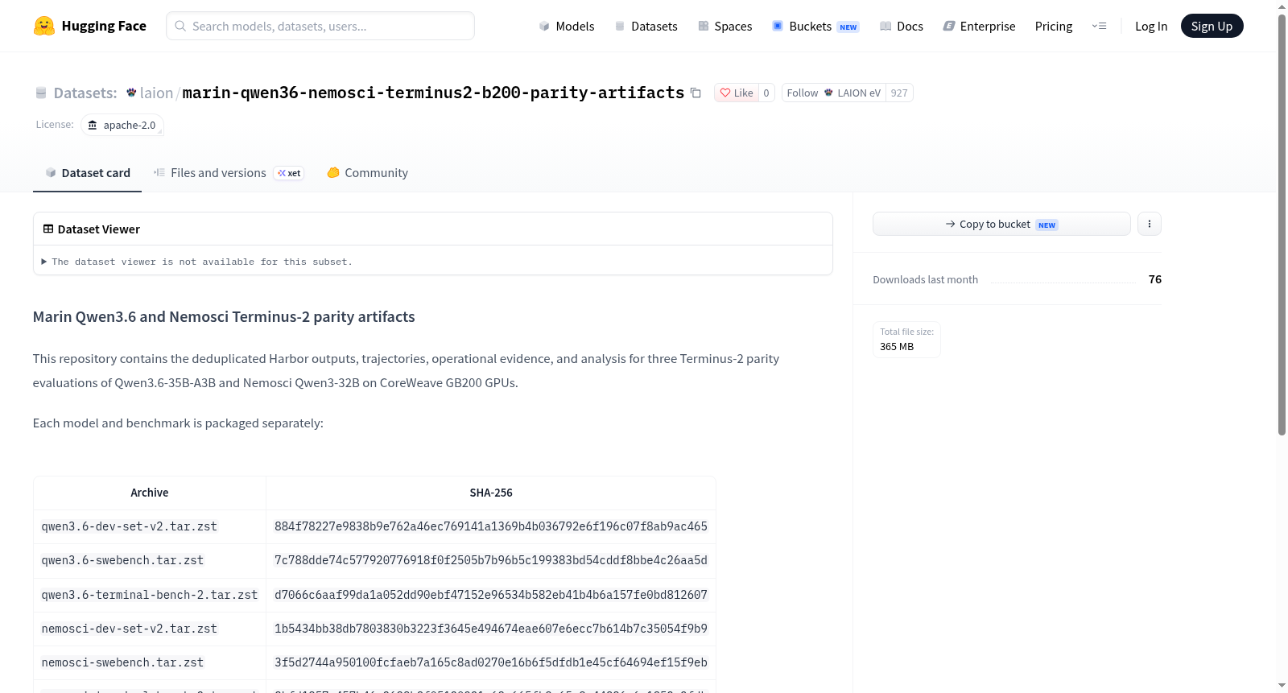
Task: Click the downloads last month value 76
Action: pos(1155,279)
